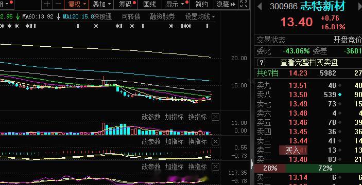Click the 15.00 price axis label

(x=239, y=86)
